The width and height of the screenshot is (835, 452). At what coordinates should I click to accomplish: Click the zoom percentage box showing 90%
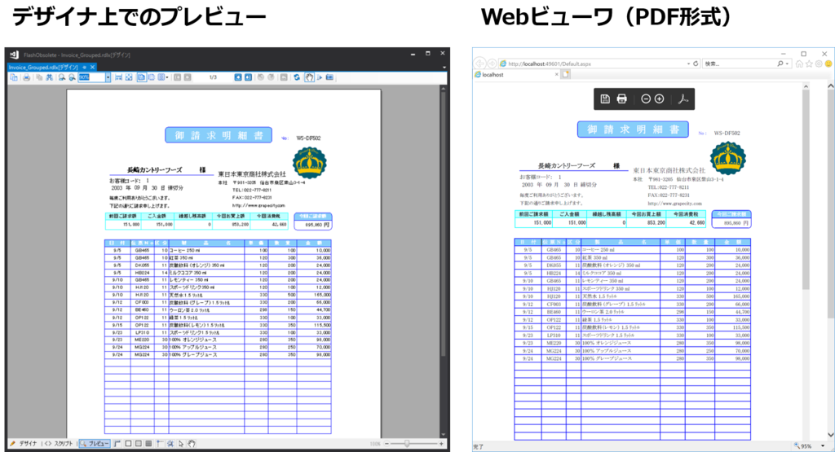pyautogui.click(x=91, y=77)
